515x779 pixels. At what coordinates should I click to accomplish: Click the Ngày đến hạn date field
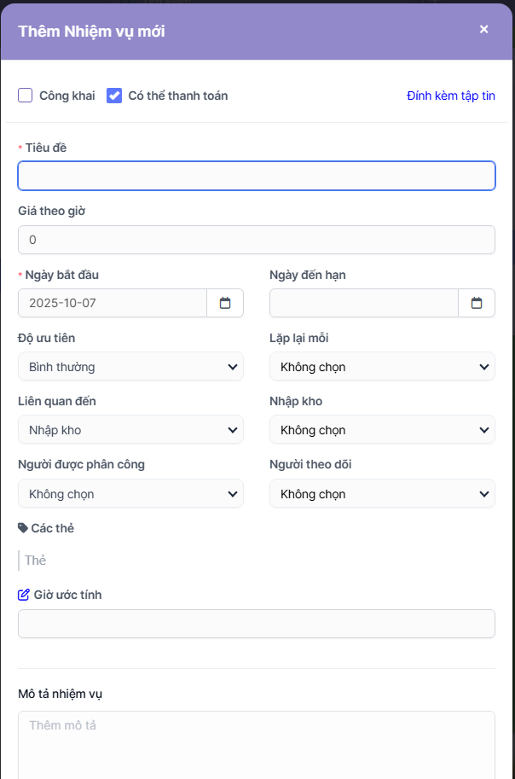coord(364,303)
